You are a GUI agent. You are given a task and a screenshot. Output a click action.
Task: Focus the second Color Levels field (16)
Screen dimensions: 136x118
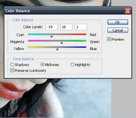66,27
